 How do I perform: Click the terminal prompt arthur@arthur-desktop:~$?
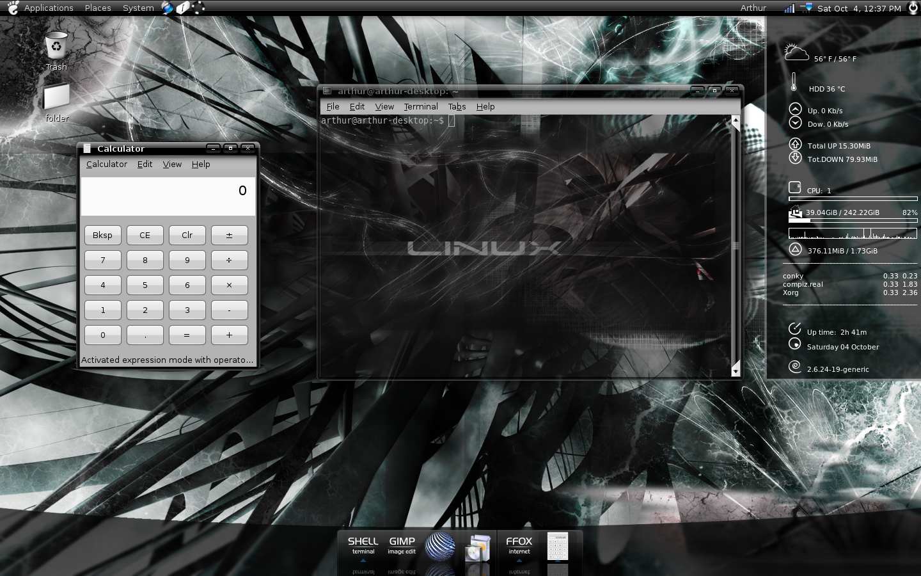coord(382,120)
